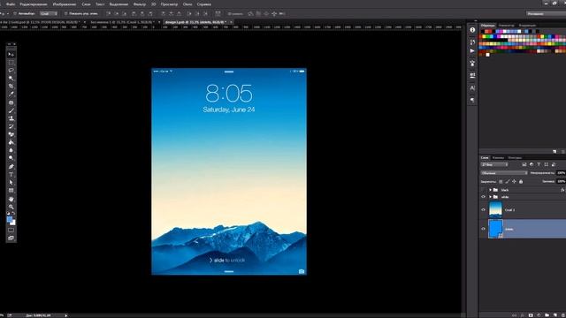The height and width of the screenshot is (318, 566).
Task: Open the first menu in menu bar
Action: pos(11,4)
